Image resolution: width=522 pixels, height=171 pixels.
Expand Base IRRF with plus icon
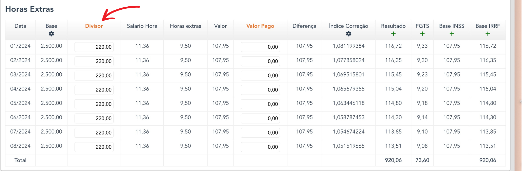coord(488,34)
